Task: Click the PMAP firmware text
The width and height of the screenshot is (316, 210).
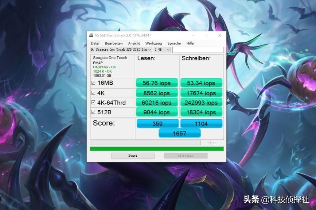Action: [98, 63]
